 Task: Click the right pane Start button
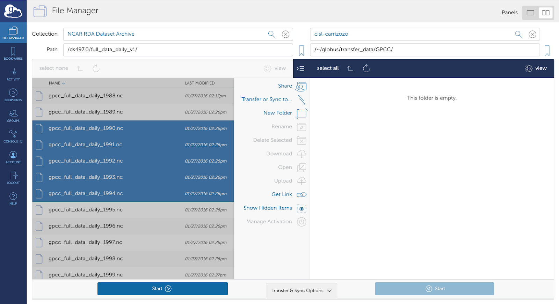[x=434, y=289]
